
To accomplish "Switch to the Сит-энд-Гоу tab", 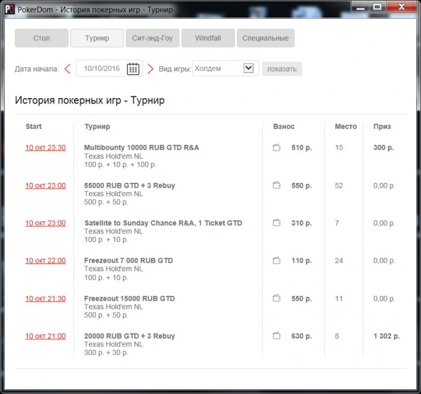I will coord(153,38).
